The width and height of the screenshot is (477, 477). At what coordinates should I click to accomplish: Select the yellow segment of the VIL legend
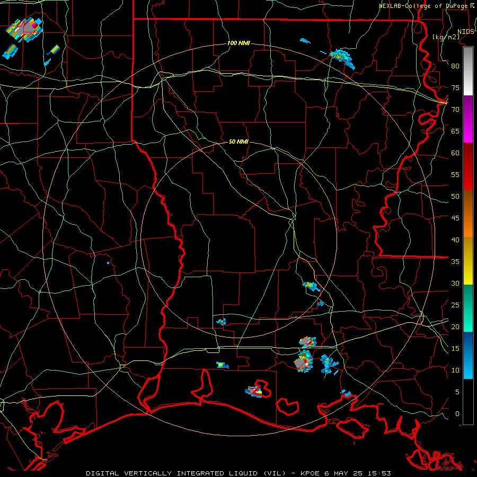[x=468, y=261]
